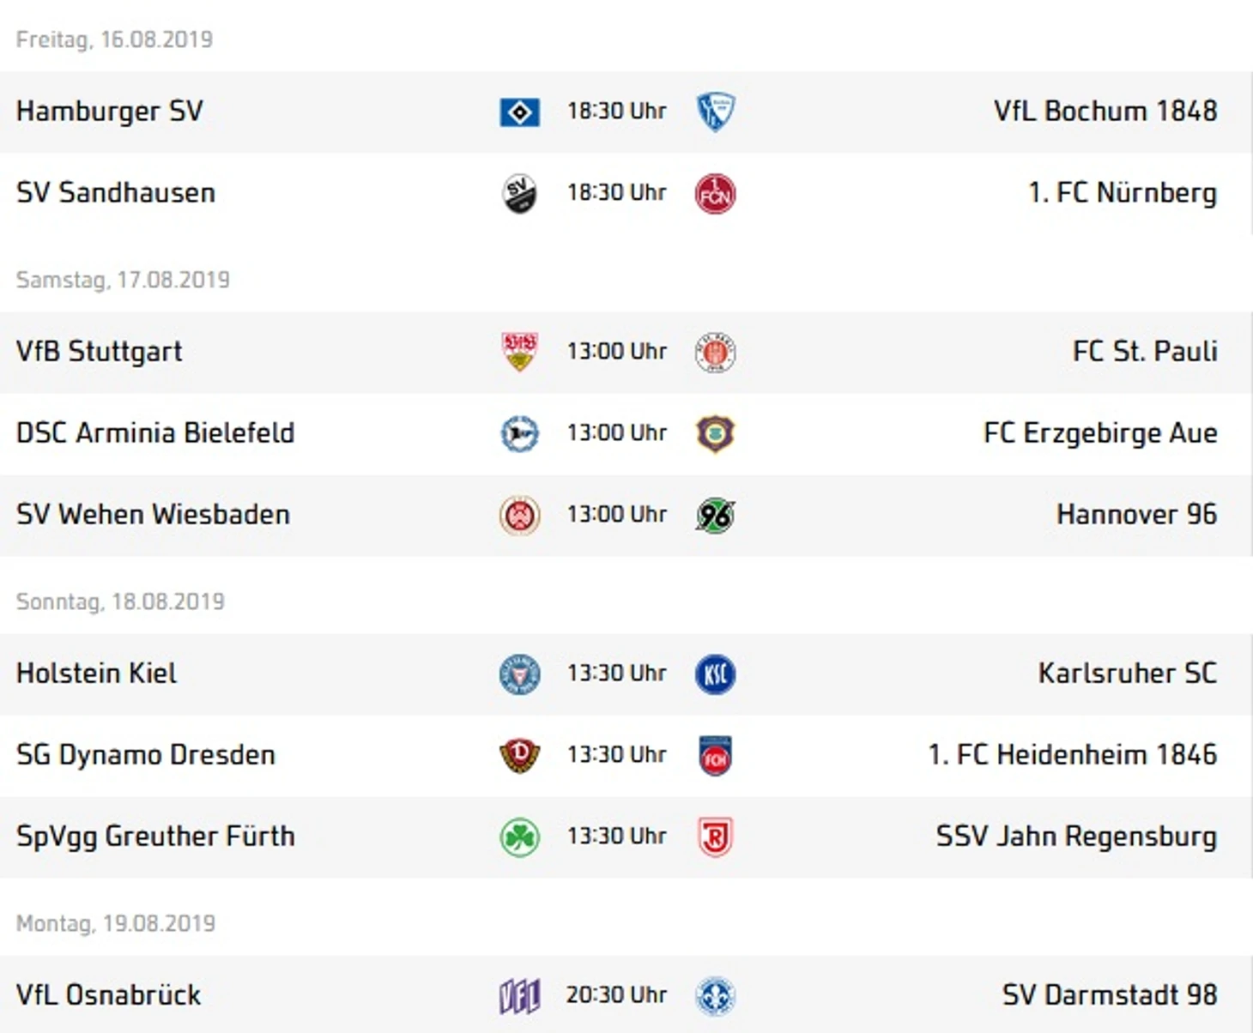Click the 1. FC Heidenheim 1846 name
This screenshot has height=1033, width=1253.
coord(1073,755)
